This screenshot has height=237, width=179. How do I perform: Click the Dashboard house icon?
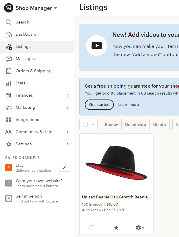pos(9,35)
